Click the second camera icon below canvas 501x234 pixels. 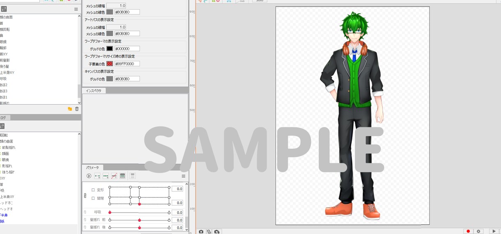pyautogui.click(x=209, y=232)
